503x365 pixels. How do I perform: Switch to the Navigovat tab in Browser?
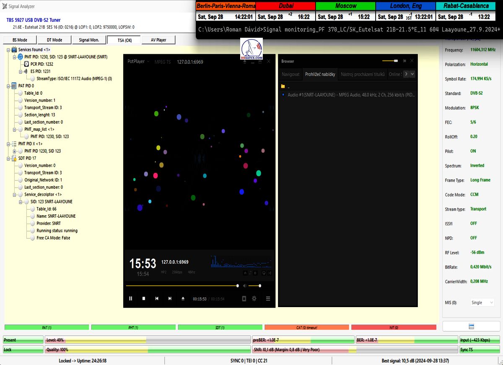pos(290,74)
